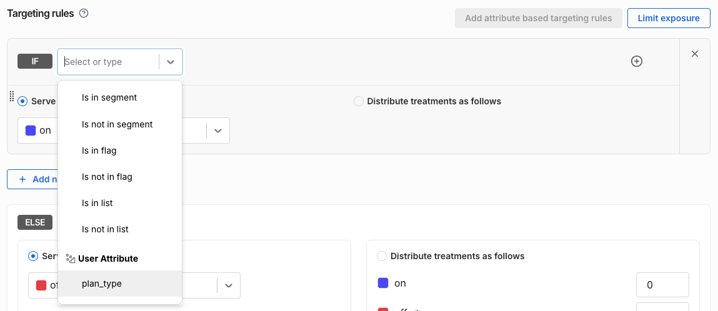Collapse the matcher dropdown chevron
Image resolution: width=718 pixels, height=311 pixels.
pos(171,62)
